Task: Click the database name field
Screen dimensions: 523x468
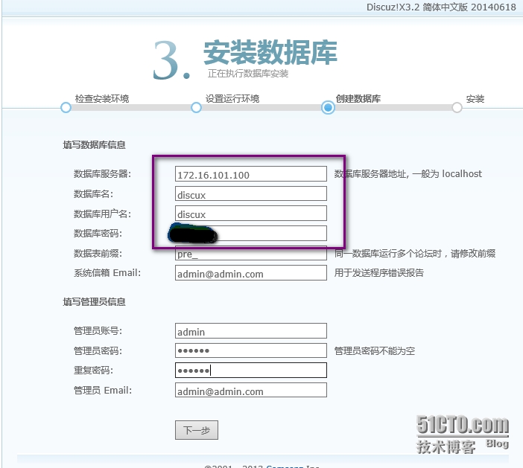Action: click(x=251, y=193)
